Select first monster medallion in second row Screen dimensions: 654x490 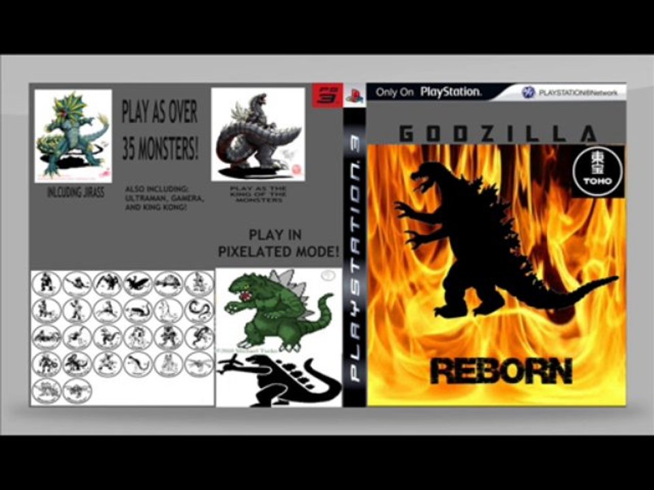coord(46,310)
